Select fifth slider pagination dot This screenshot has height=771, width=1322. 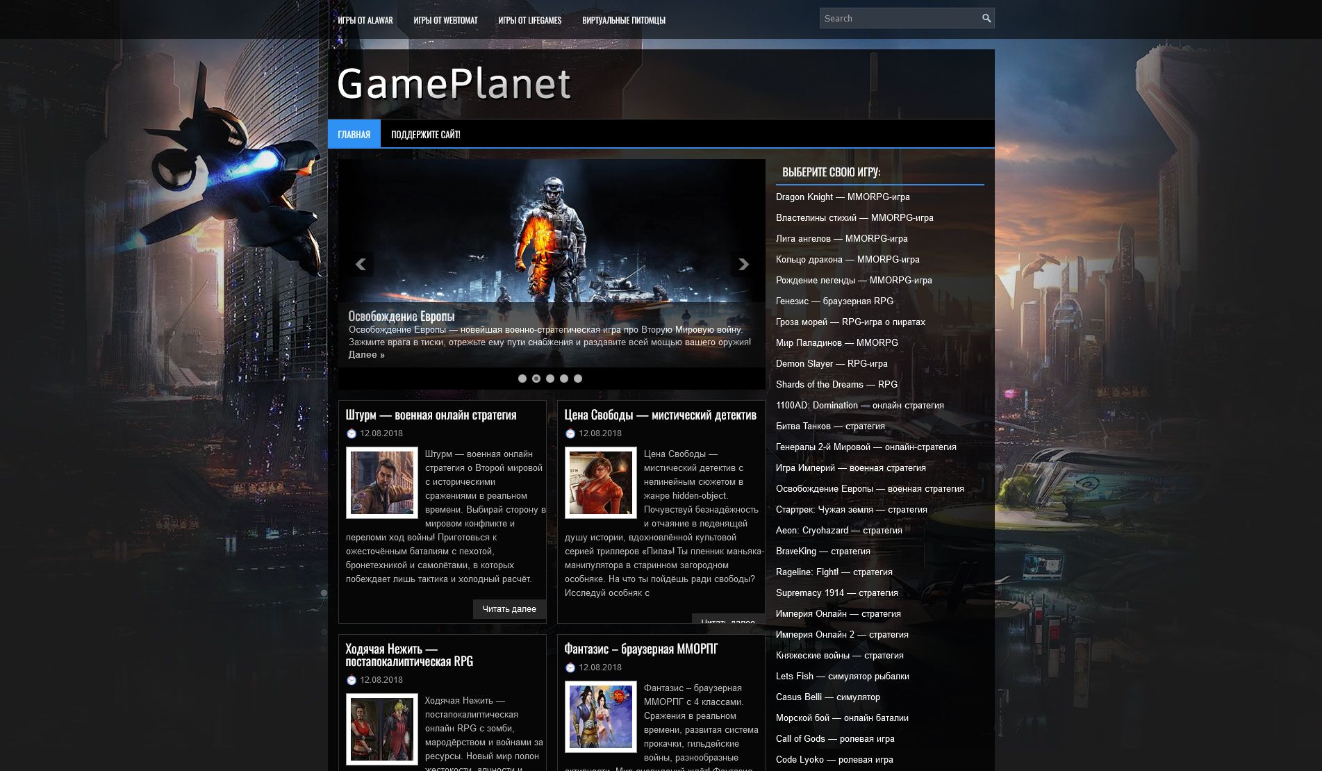(578, 379)
